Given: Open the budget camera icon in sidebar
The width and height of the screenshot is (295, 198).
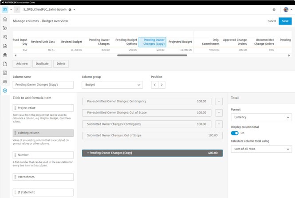Looking at the screenshot, I should [5, 28].
